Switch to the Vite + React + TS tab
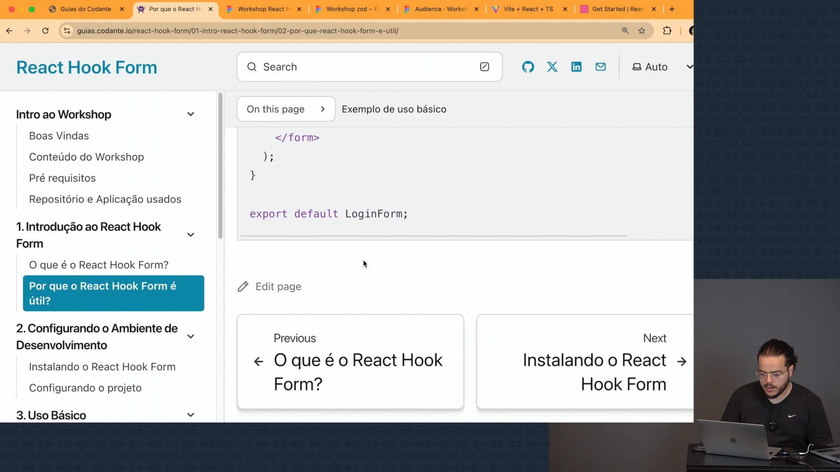840x472 pixels. 528,9
